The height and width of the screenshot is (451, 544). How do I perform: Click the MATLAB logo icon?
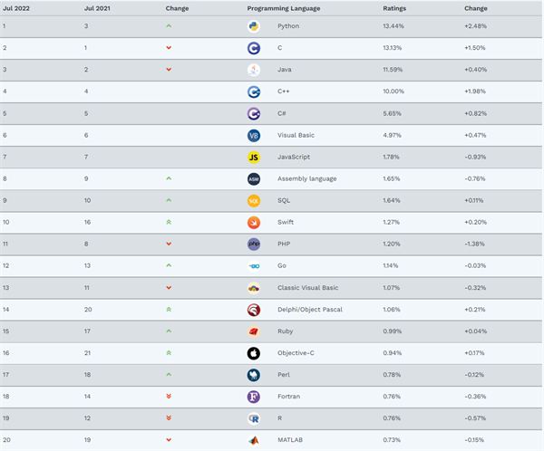click(x=254, y=440)
